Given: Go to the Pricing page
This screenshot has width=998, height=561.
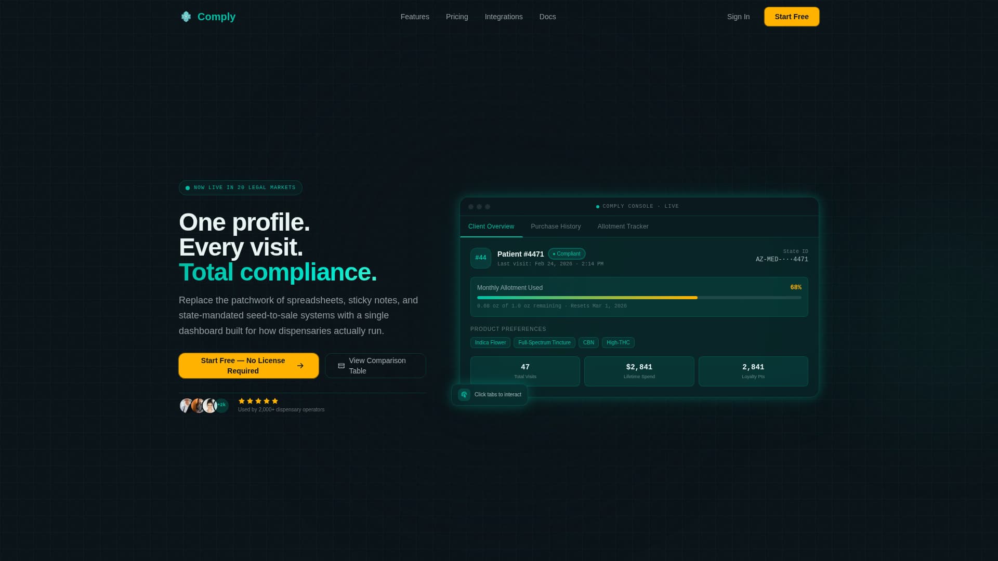Looking at the screenshot, I should pyautogui.click(x=457, y=17).
